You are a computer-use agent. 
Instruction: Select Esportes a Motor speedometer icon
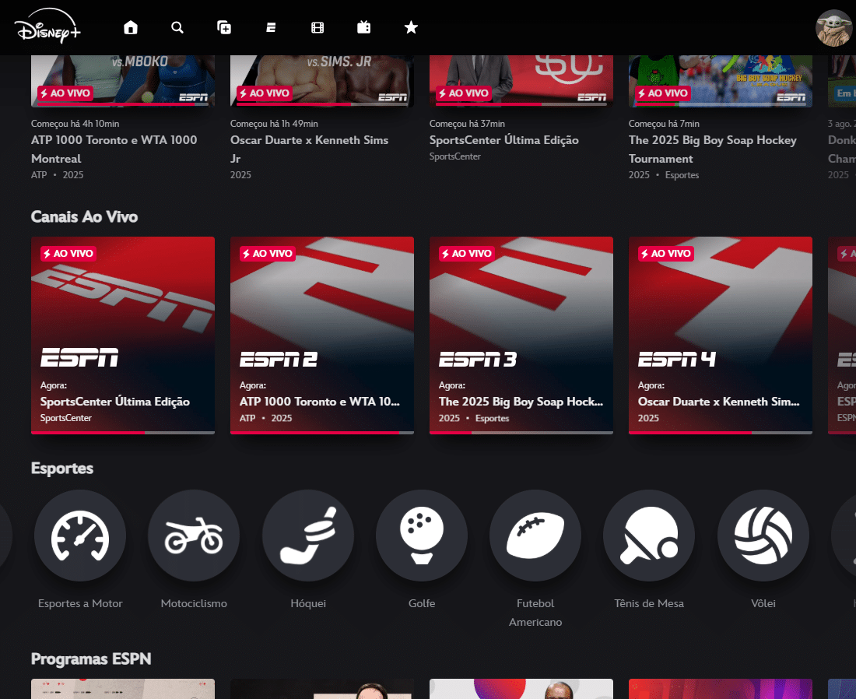pyautogui.click(x=80, y=536)
